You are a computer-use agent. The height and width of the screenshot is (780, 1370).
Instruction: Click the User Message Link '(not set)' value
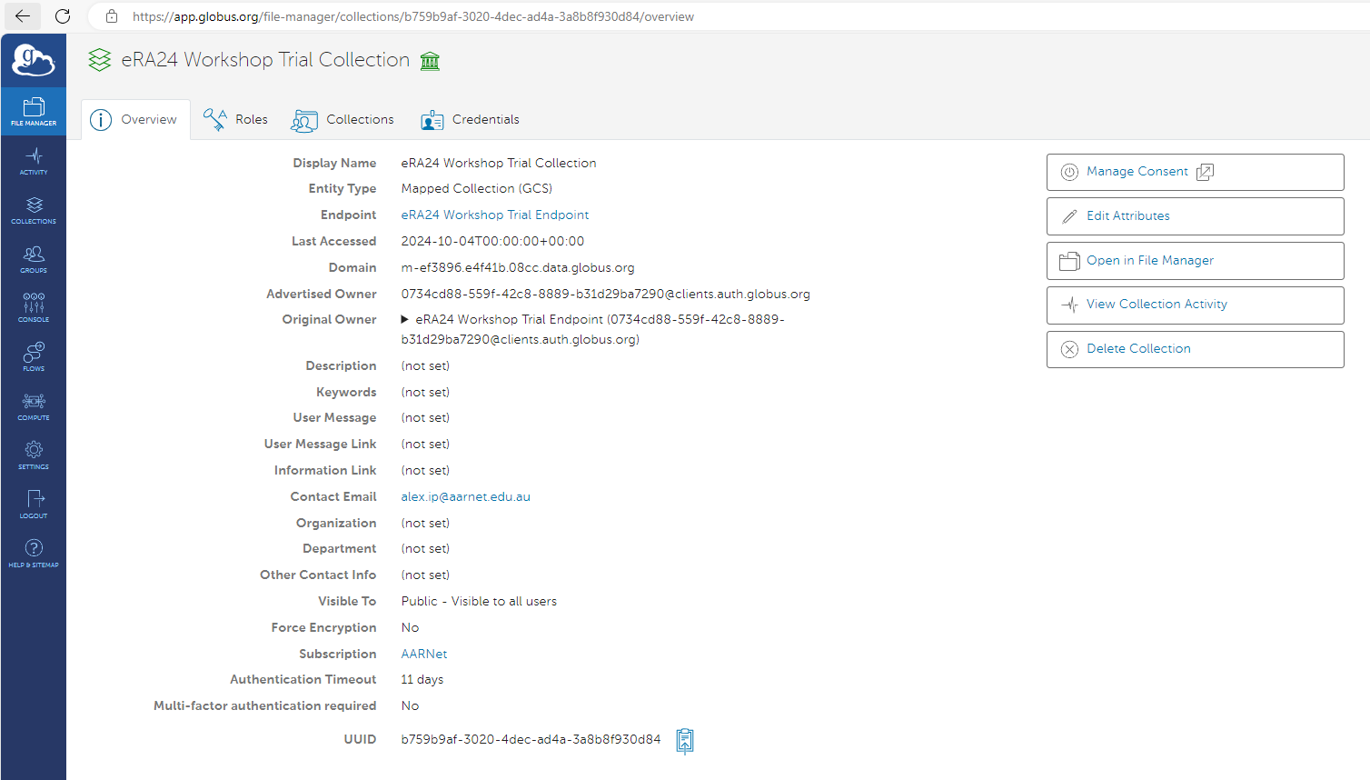click(425, 444)
